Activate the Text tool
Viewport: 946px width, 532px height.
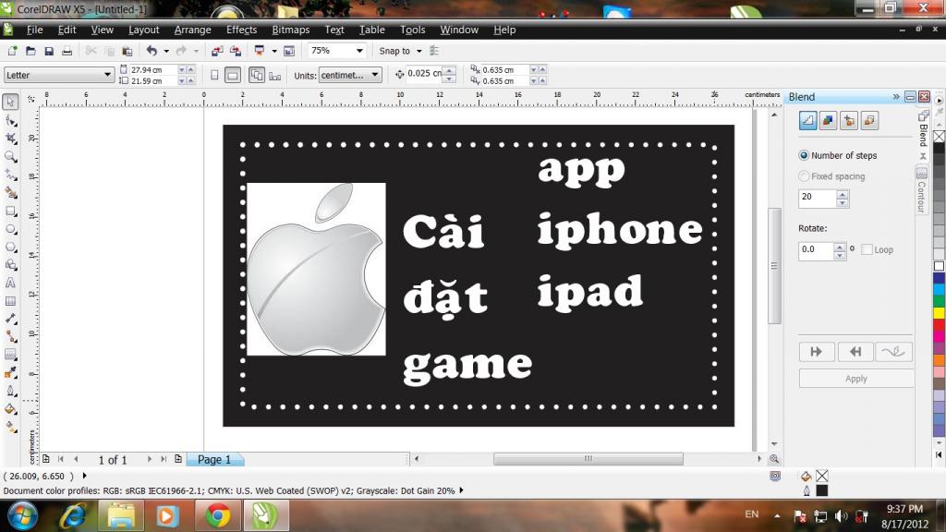click(10, 283)
